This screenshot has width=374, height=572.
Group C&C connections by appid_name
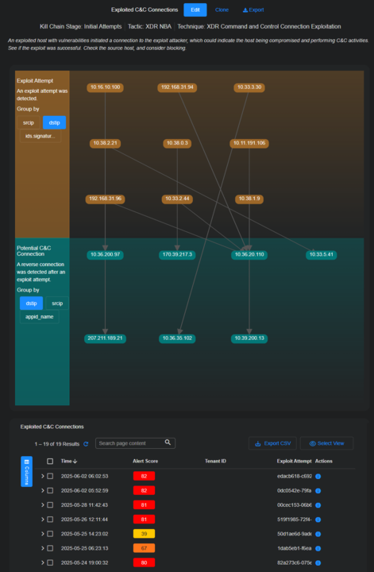point(40,317)
